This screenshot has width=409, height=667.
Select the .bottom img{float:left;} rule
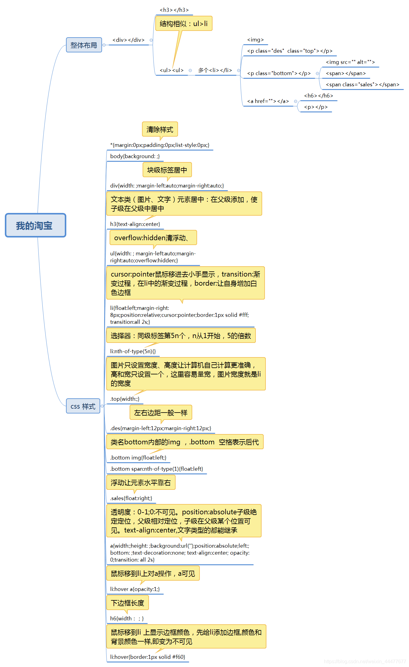tap(138, 458)
